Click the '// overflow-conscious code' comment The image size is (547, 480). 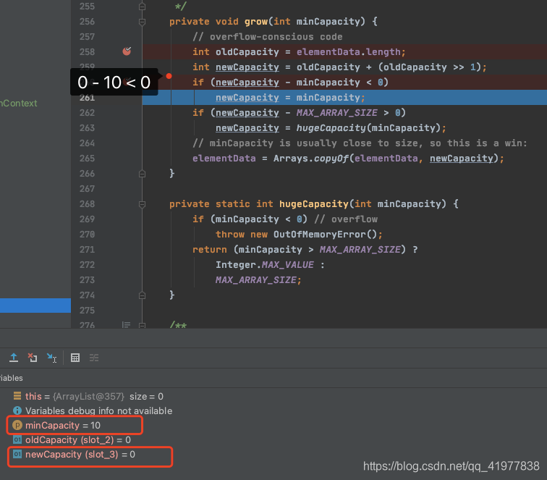click(x=267, y=37)
